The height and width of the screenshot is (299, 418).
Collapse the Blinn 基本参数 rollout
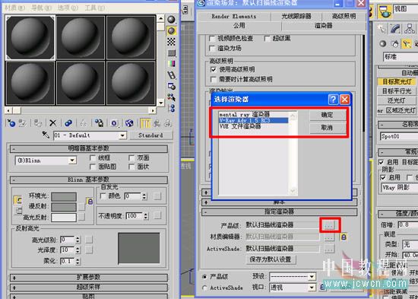click(88, 180)
